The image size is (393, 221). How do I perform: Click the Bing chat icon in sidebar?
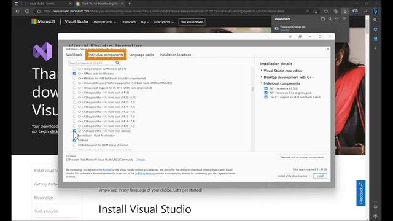(375, 11)
